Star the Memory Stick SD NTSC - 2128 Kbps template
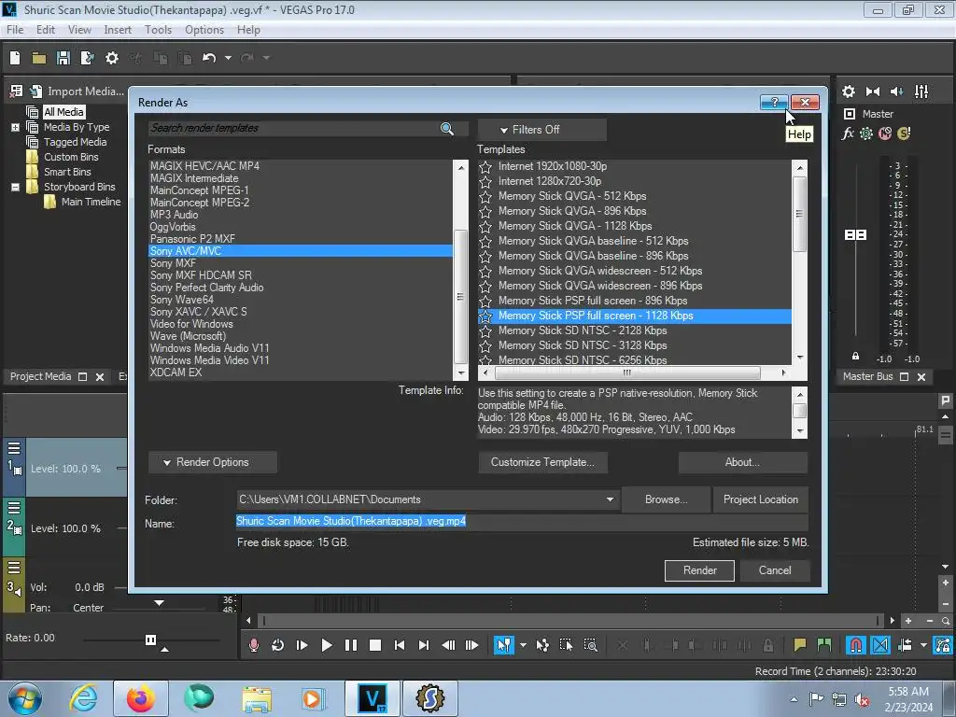This screenshot has height=717, width=956. pos(485,331)
